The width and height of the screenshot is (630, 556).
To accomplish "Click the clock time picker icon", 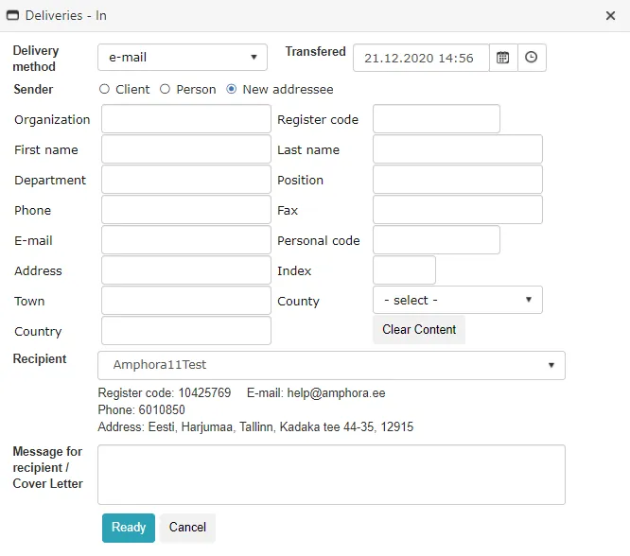I will [532, 58].
